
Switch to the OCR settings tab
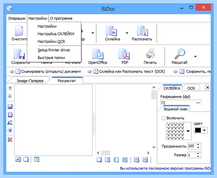click(191, 88)
